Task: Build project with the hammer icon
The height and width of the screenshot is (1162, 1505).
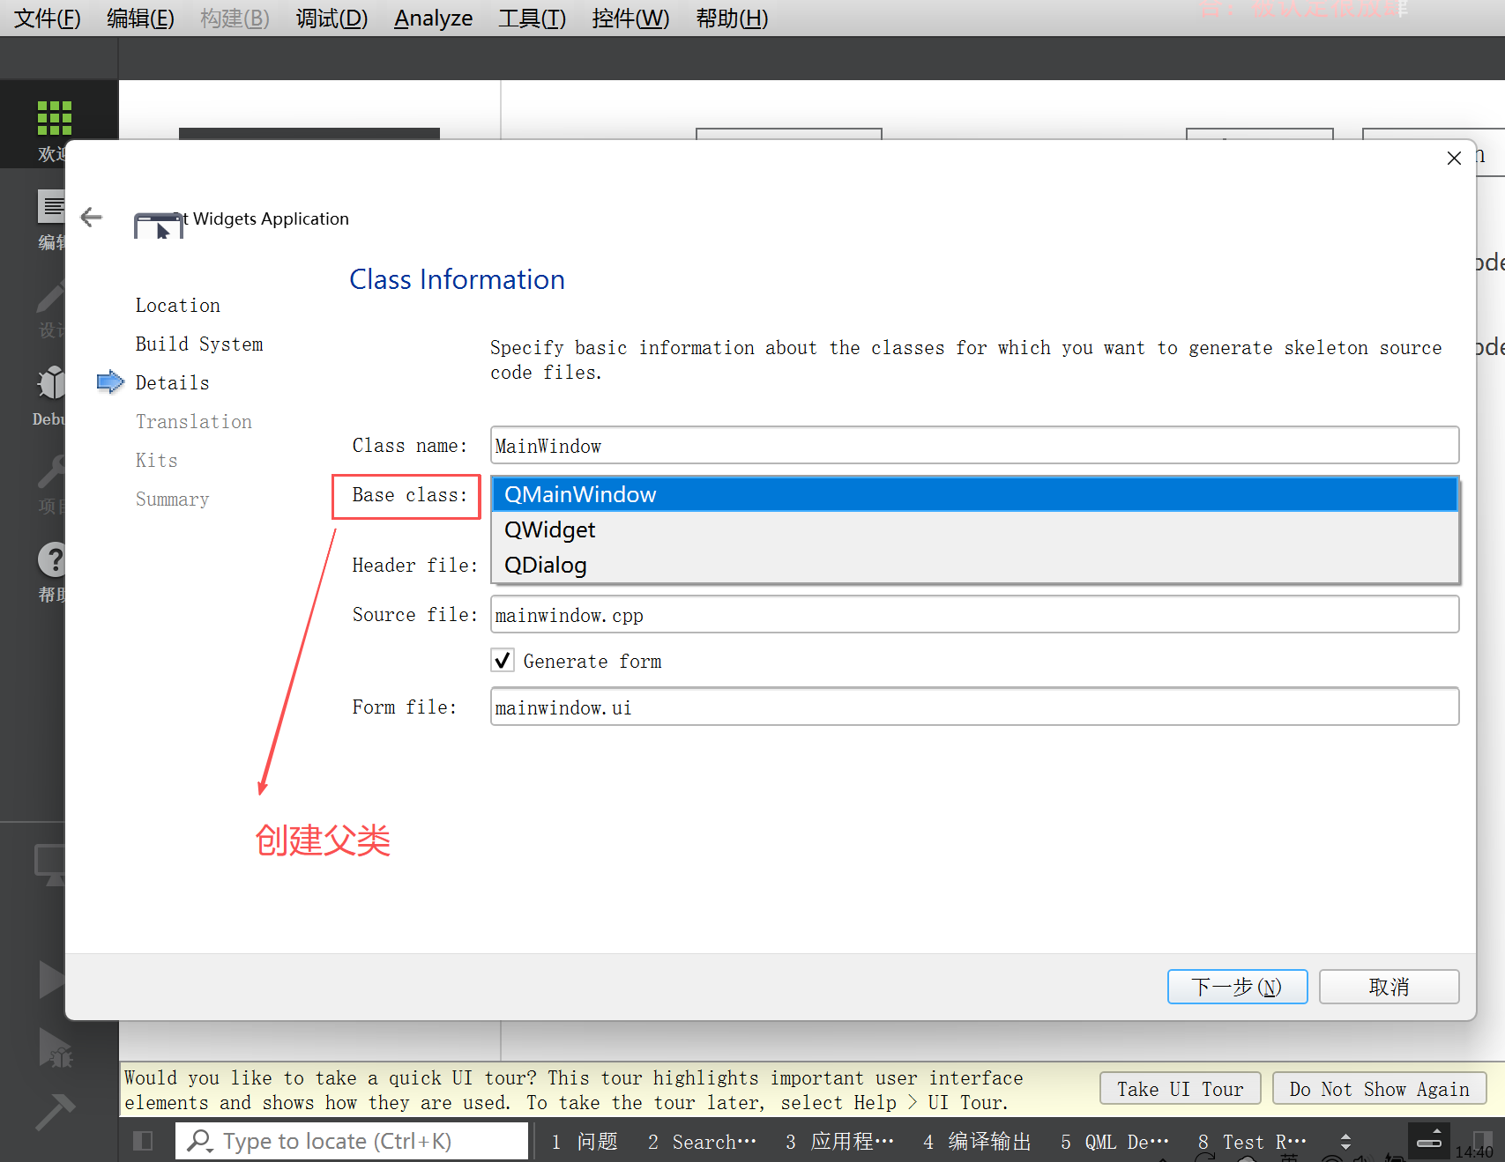Action: pyautogui.click(x=56, y=1112)
